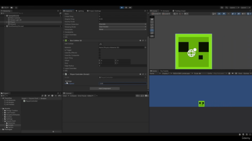
Task: Click the cloud services icon in top toolbar
Action: (11, 7)
